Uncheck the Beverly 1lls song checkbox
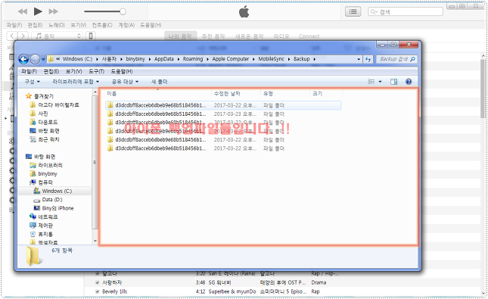 pyautogui.click(x=98, y=291)
